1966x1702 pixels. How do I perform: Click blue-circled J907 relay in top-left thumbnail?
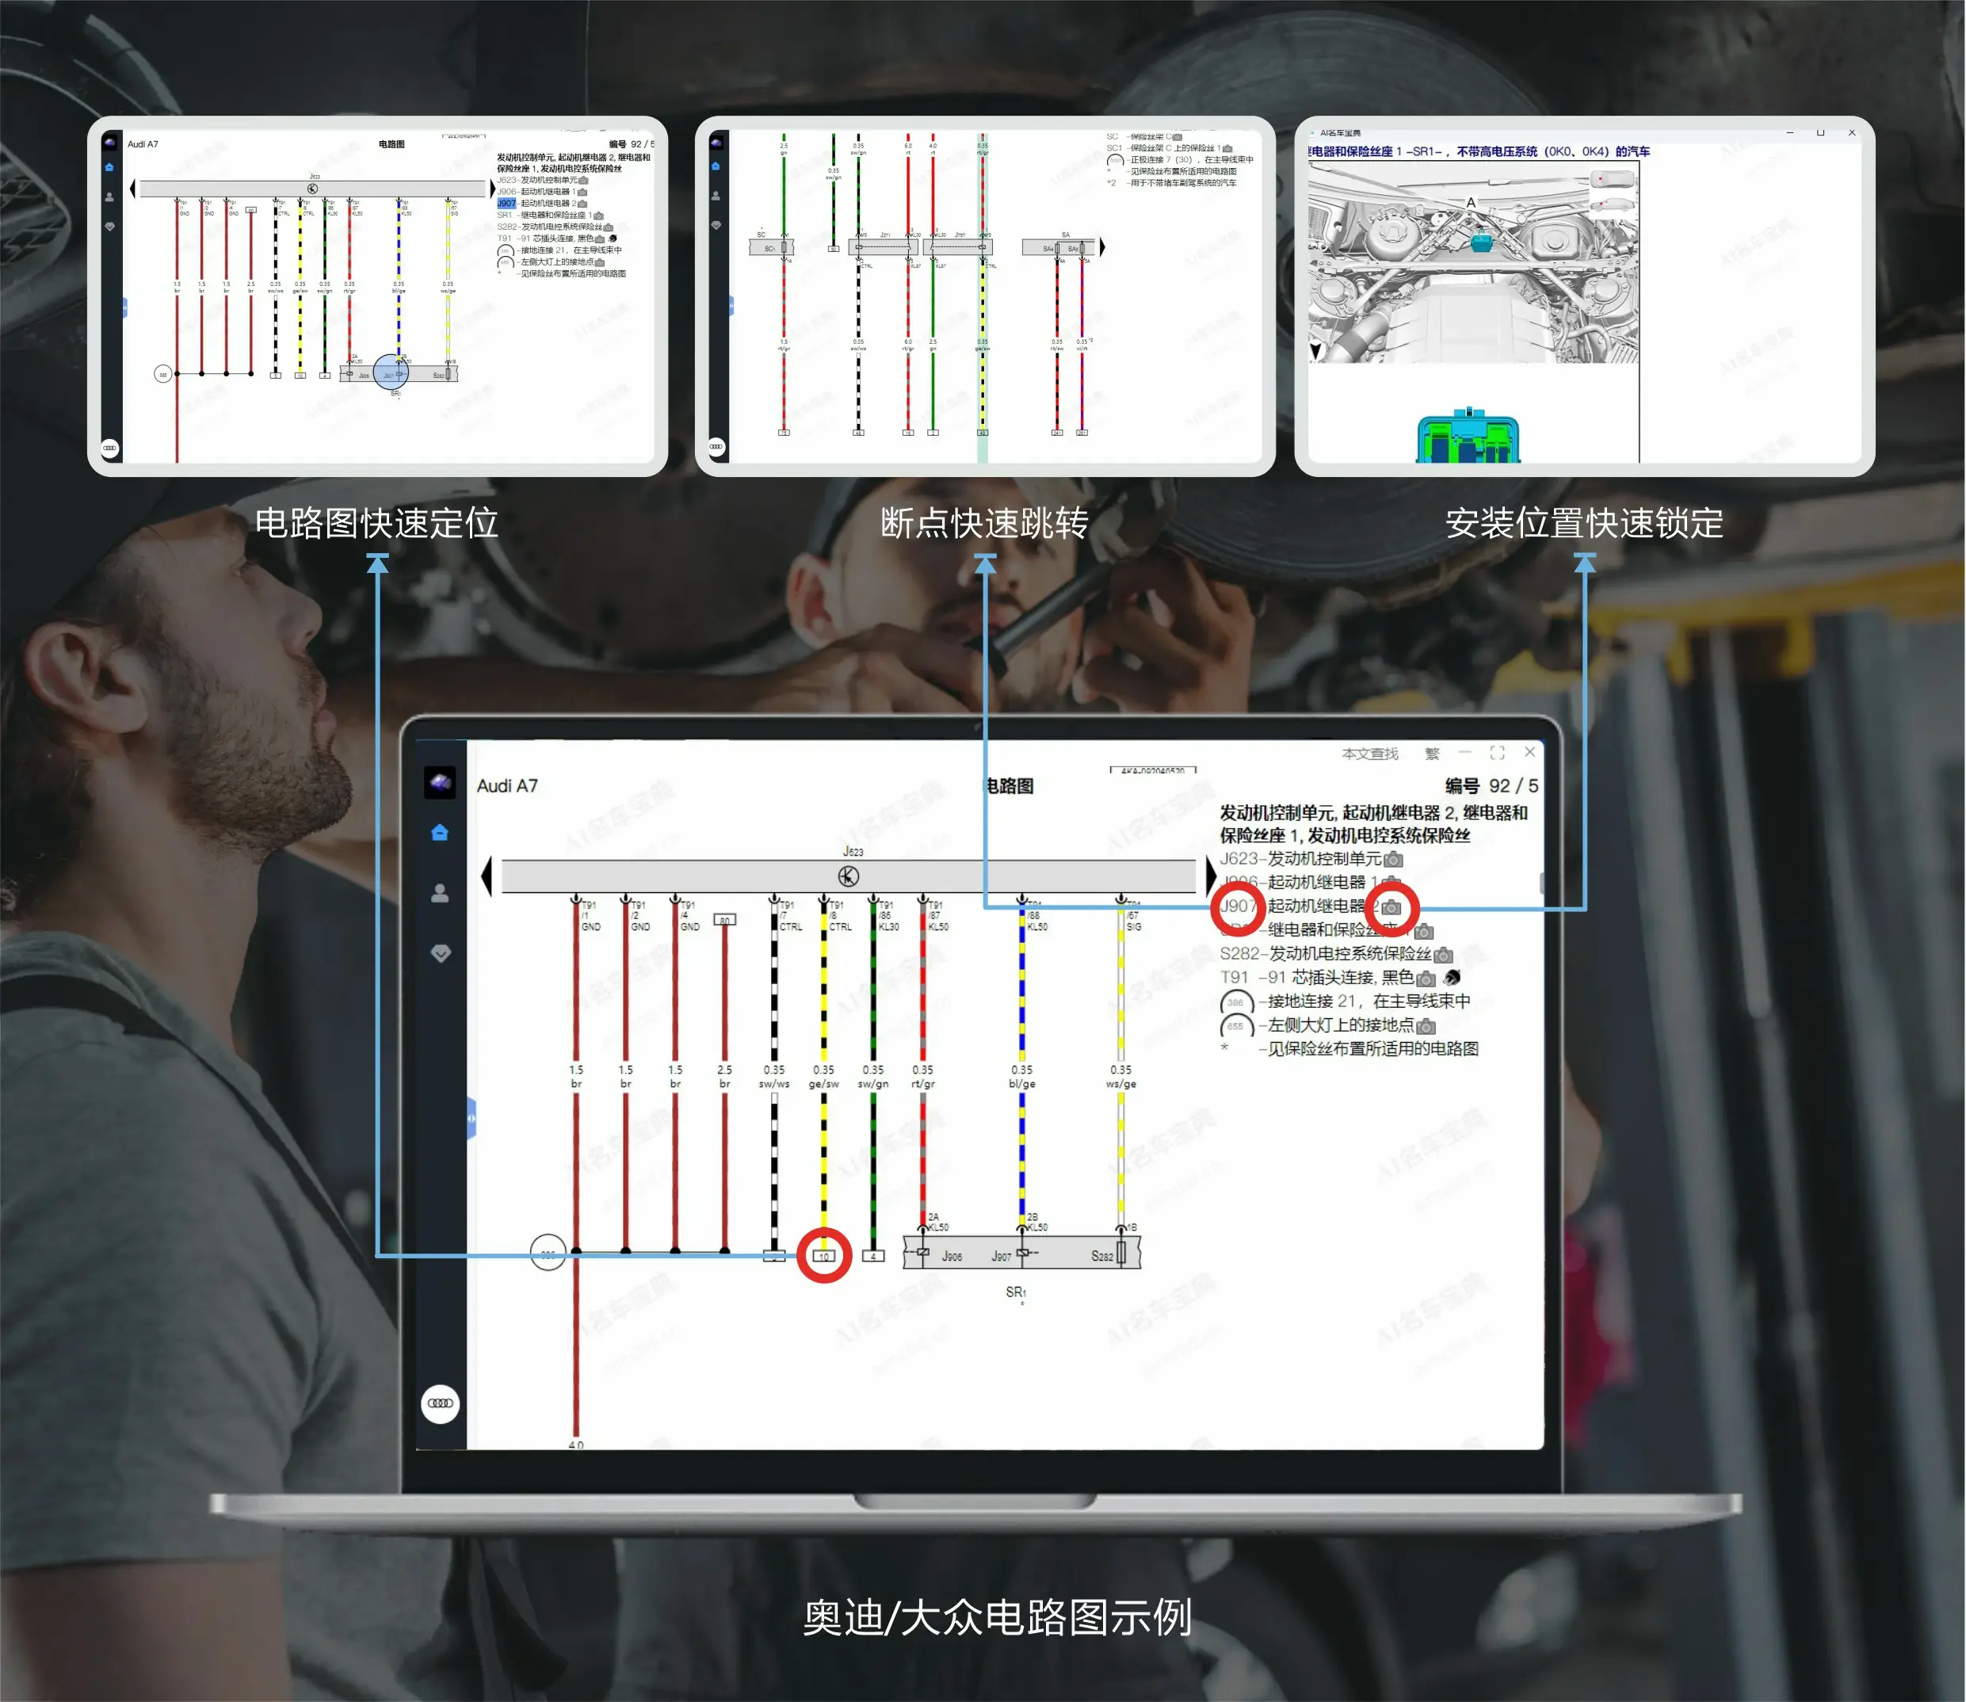click(x=391, y=373)
